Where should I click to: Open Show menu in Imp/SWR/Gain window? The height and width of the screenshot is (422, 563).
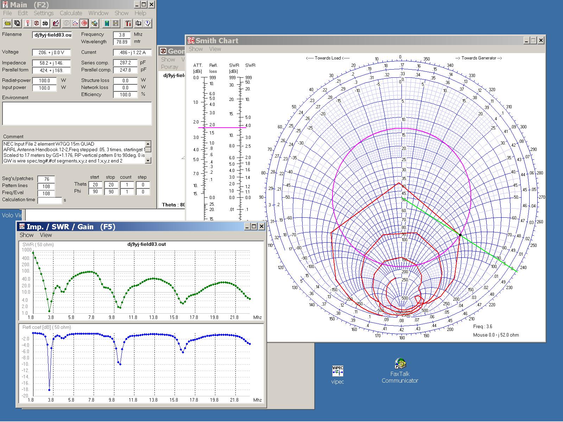point(26,235)
